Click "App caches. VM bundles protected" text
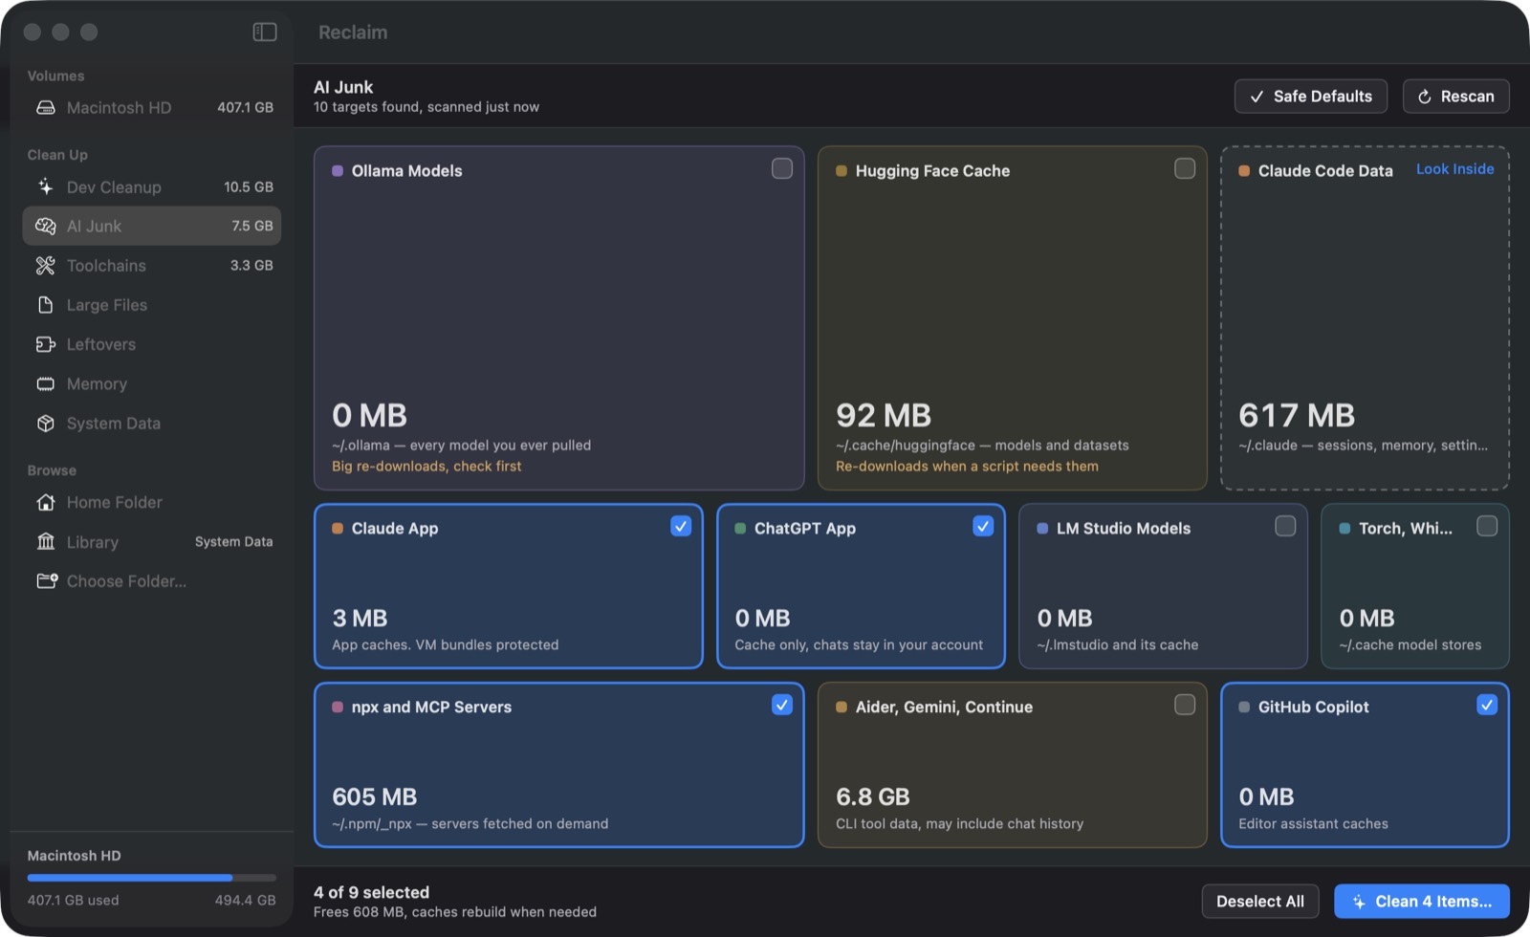 445,645
